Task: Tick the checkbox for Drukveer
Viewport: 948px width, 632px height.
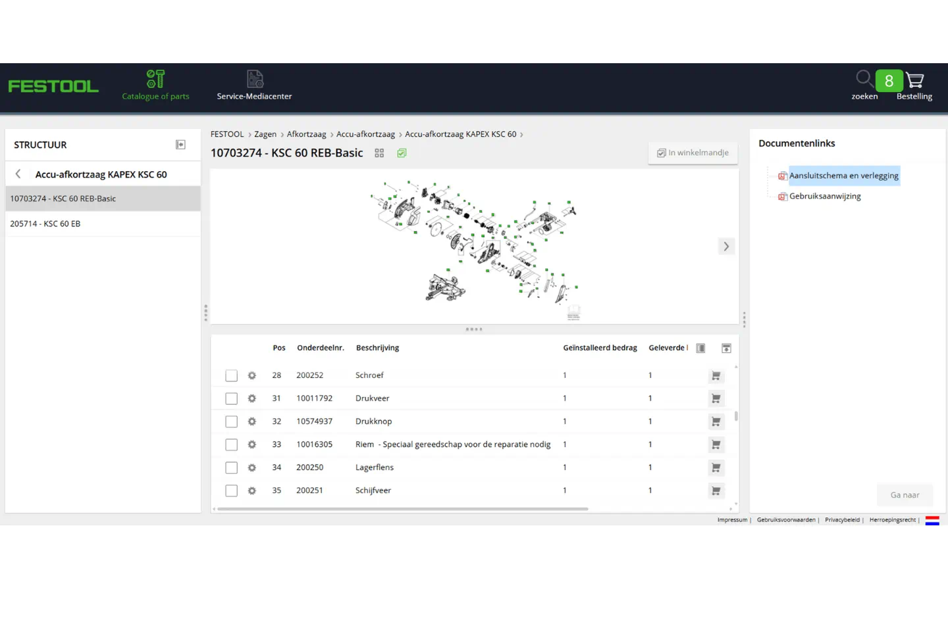Action: (231, 398)
